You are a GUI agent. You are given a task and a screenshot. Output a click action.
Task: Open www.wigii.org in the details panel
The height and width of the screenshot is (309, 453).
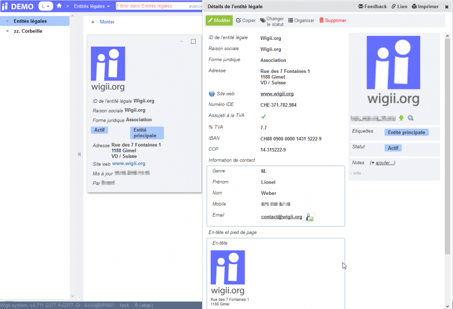pos(277,94)
